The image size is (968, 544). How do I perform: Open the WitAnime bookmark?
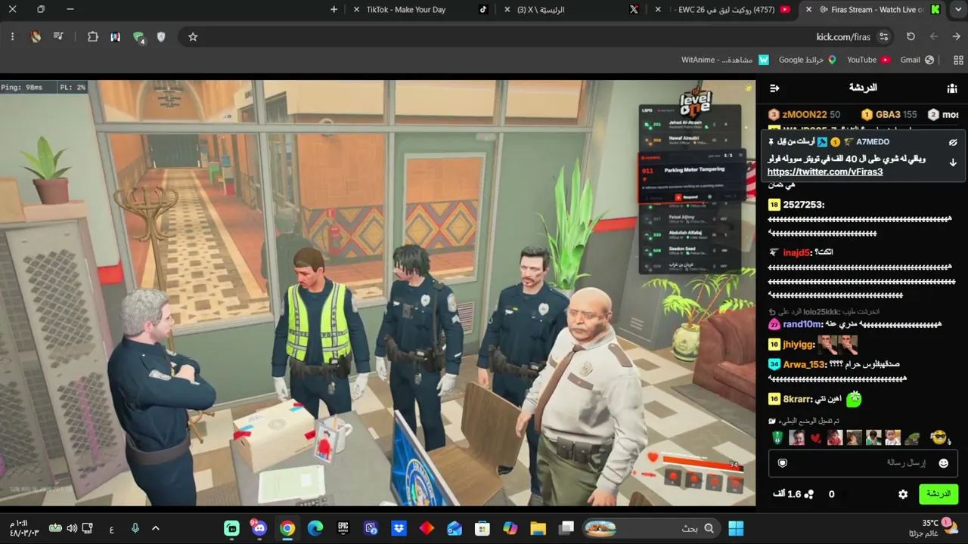[x=724, y=60]
